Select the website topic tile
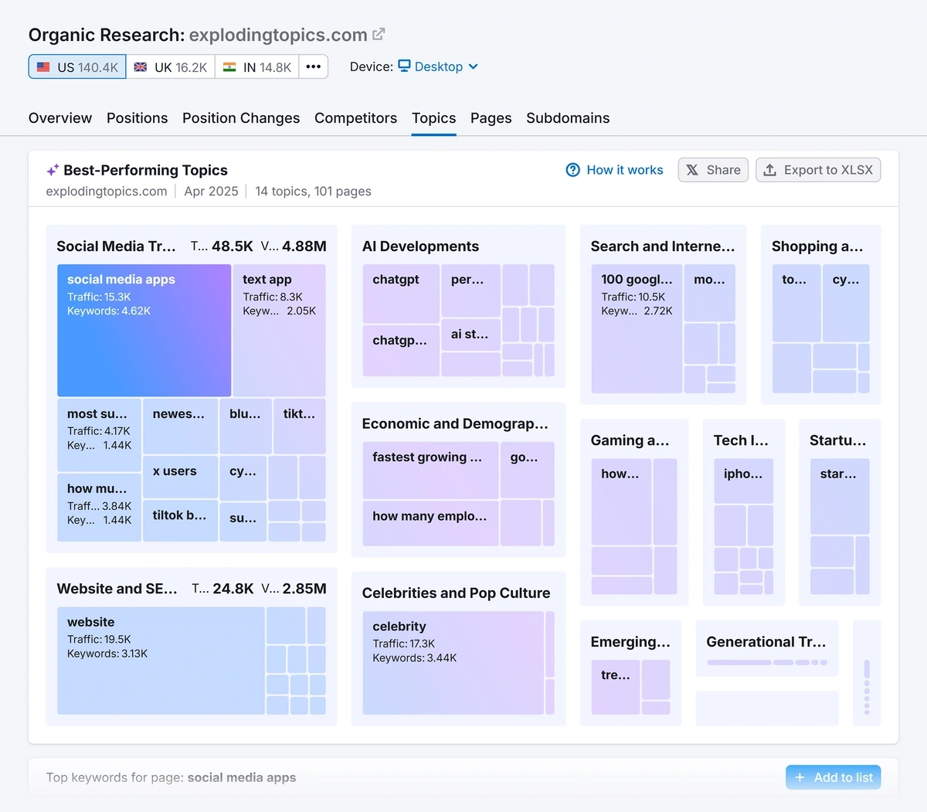Image resolution: width=927 pixels, height=812 pixels. [161, 660]
